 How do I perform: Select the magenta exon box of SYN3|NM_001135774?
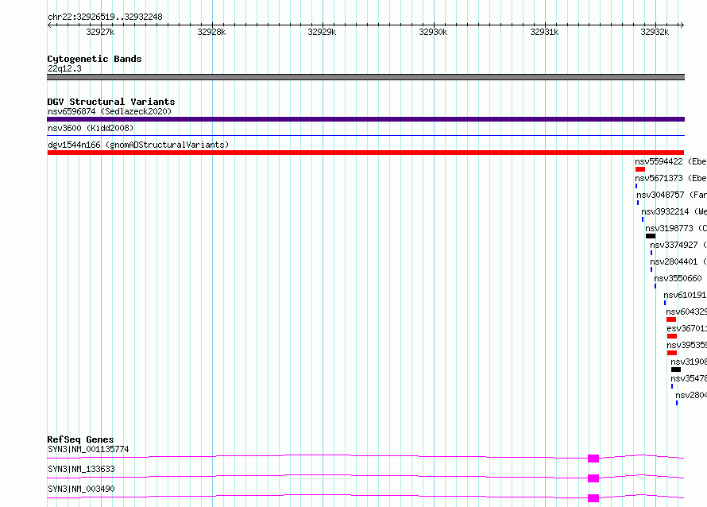[593, 459]
